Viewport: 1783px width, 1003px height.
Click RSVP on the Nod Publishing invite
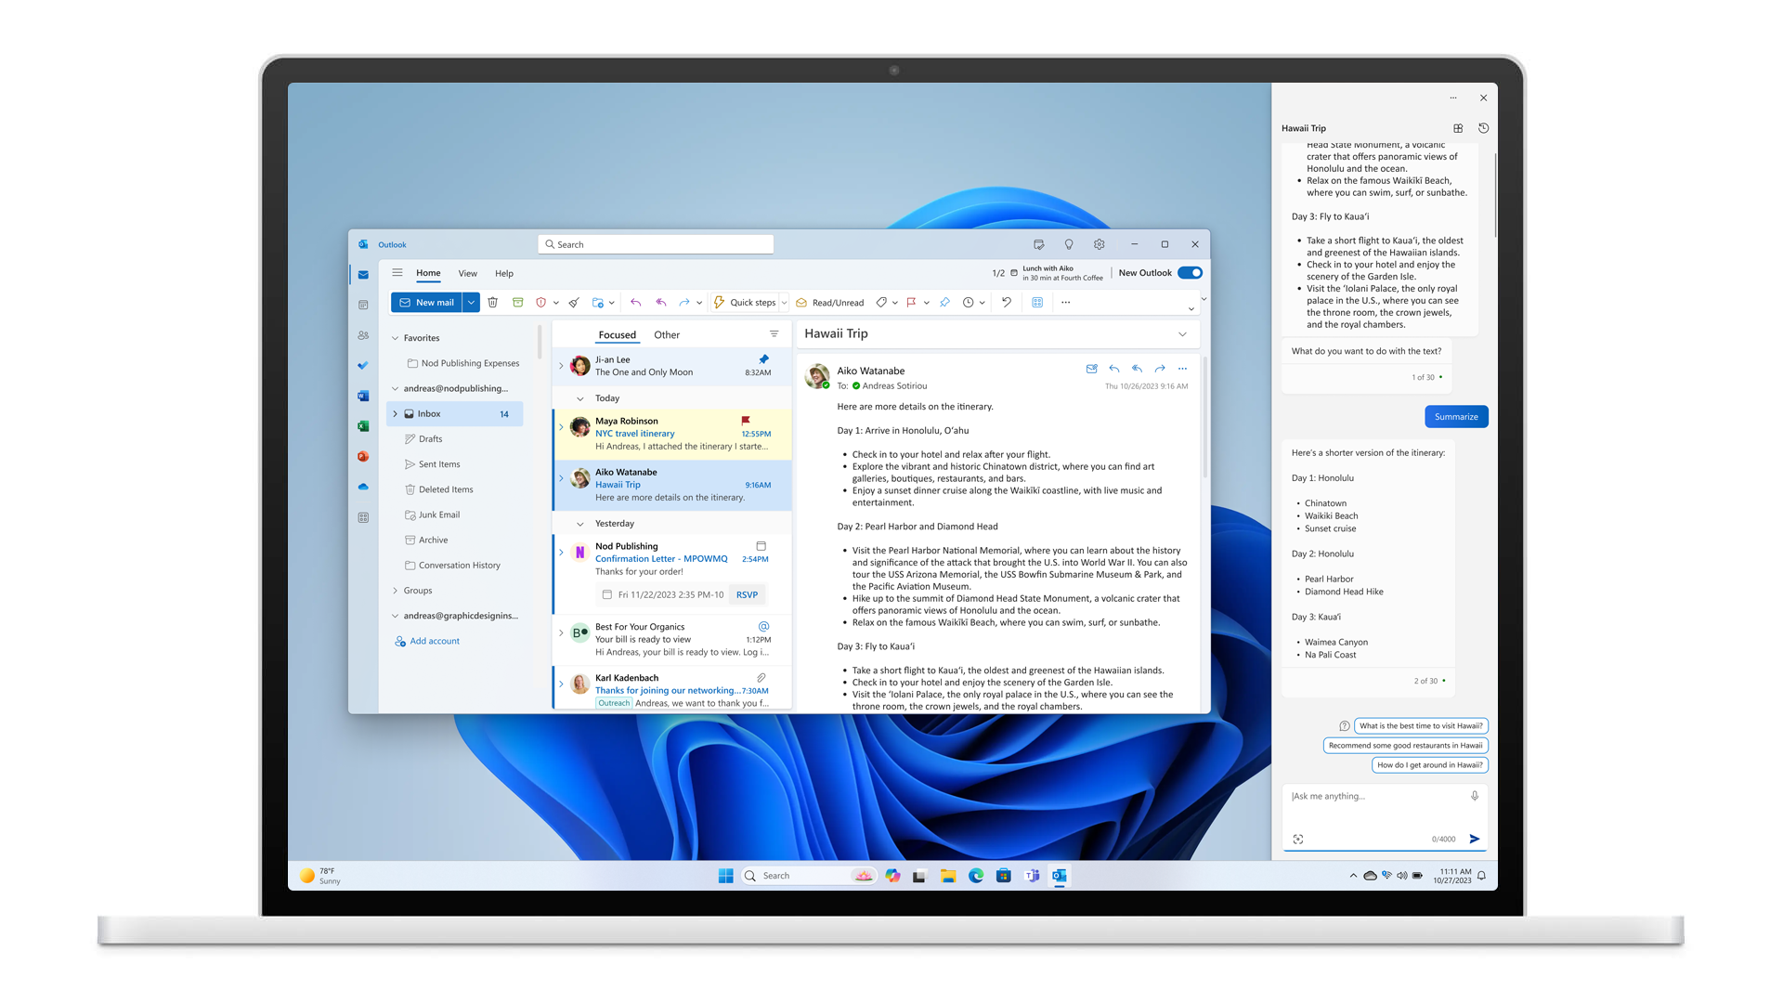pyautogui.click(x=747, y=594)
